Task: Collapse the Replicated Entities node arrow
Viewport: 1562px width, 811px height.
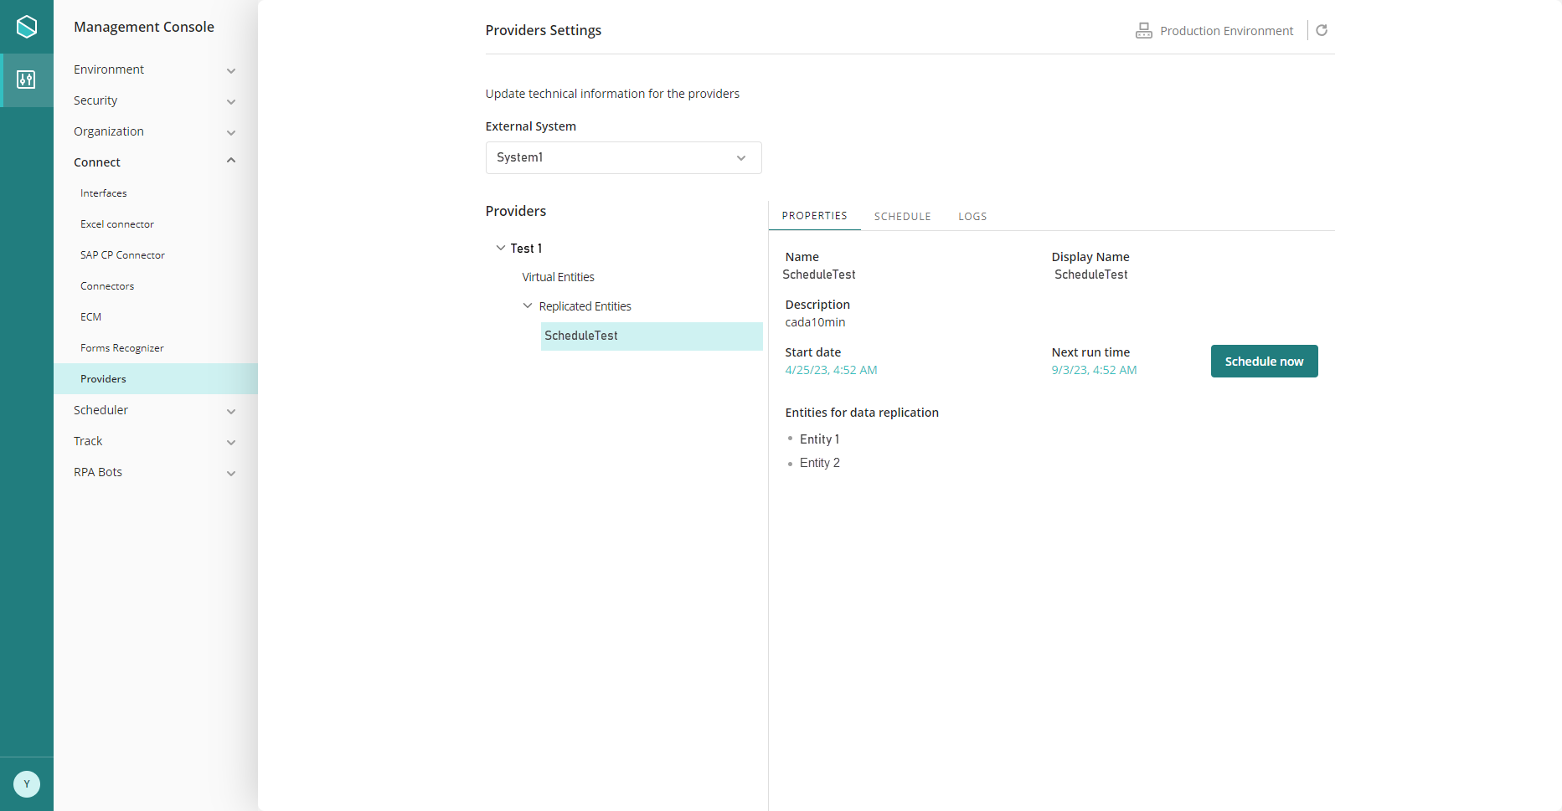Action: (528, 305)
